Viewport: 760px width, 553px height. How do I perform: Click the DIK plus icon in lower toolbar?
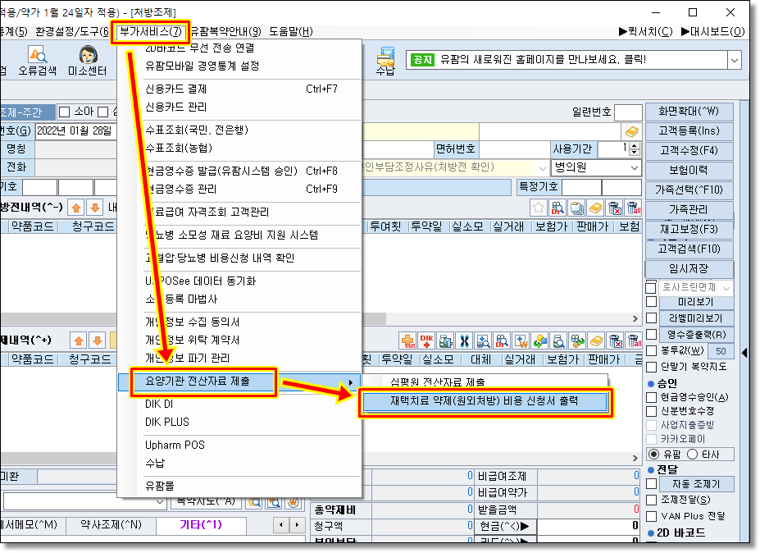[426, 340]
